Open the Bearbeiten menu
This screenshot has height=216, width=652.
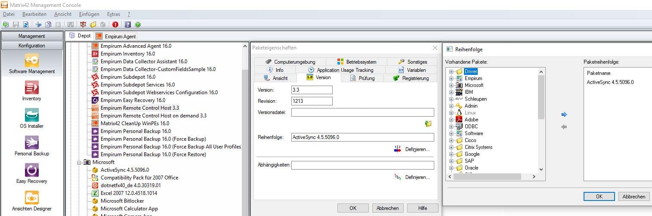click(34, 14)
